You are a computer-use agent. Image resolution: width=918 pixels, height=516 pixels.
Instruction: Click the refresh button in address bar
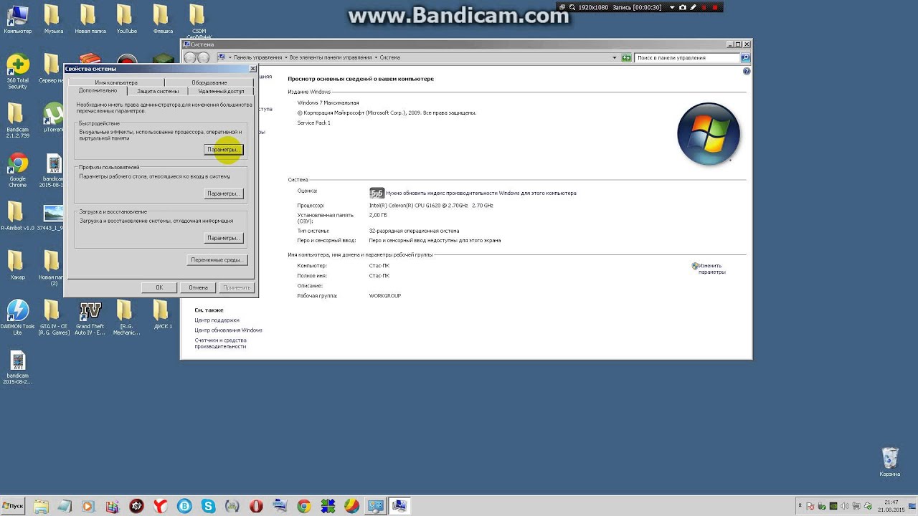pyautogui.click(x=626, y=57)
